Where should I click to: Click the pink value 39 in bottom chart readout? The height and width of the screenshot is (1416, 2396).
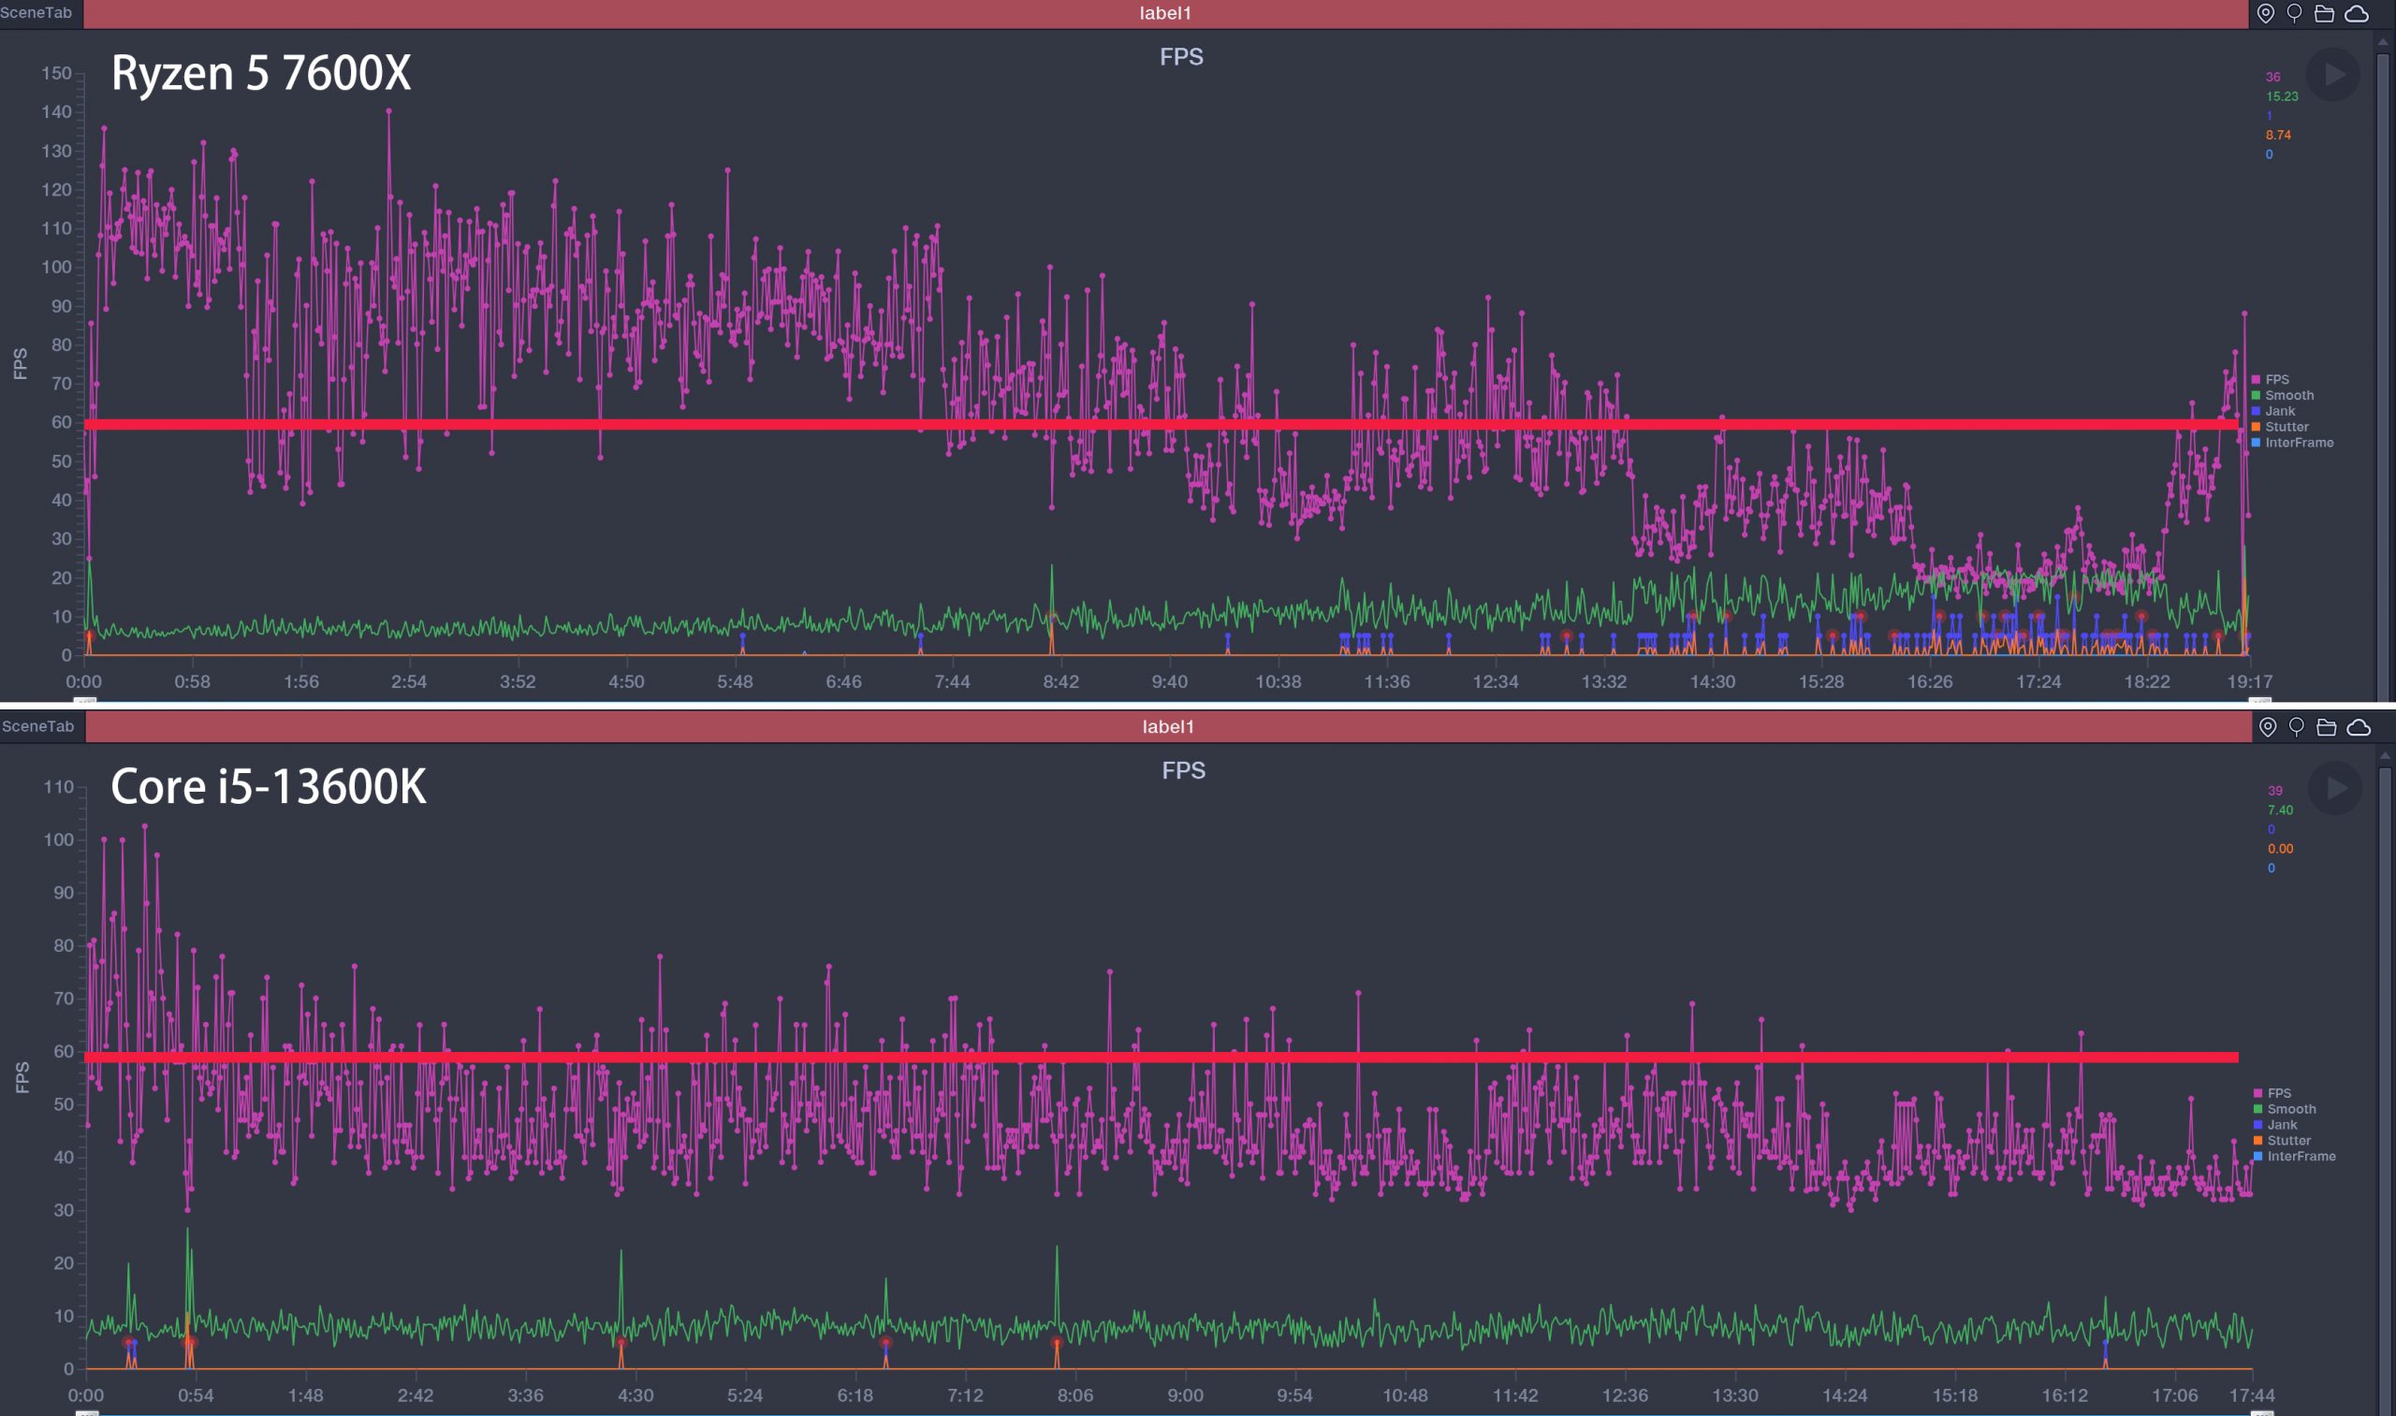click(2275, 791)
